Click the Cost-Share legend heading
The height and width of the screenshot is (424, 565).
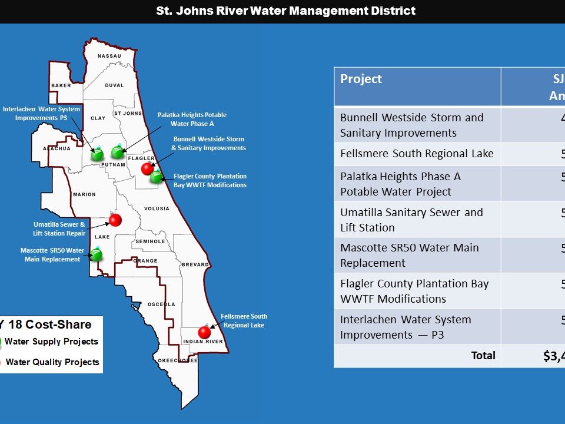point(46,324)
